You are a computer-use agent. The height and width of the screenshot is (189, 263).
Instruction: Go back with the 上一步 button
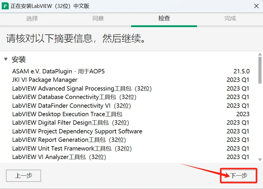coord(23,176)
